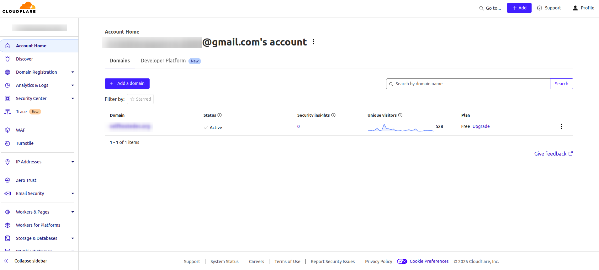The image size is (599, 270).
Task: Open footer Terms of Use link
Action: pos(287,262)
